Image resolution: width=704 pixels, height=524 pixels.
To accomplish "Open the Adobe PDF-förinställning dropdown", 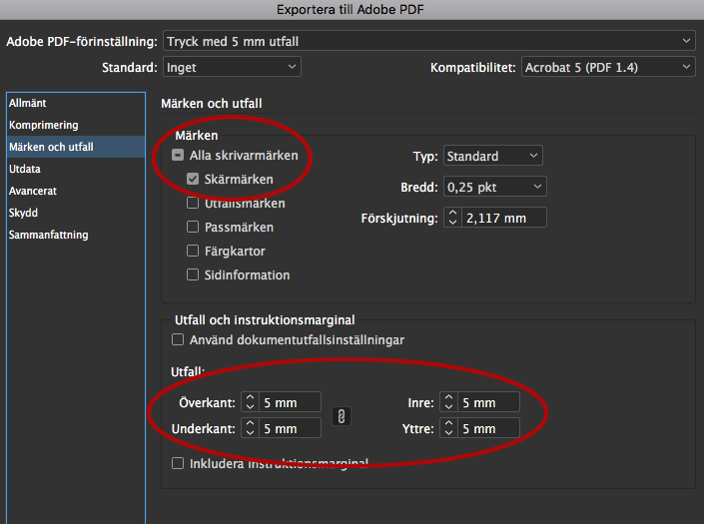I will coord(428,41).
